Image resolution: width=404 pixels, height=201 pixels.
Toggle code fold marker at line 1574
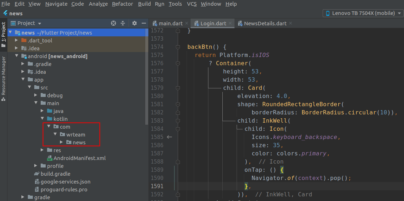tap(177, 47)
